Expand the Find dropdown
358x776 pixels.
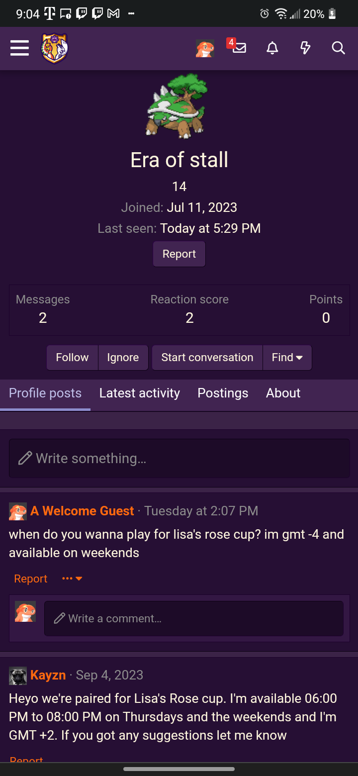287,358
